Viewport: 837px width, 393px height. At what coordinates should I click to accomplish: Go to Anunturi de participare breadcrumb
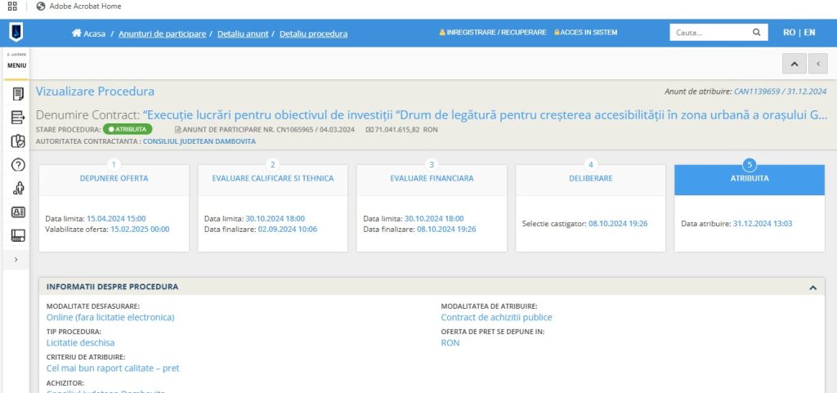tap(162, 33)
